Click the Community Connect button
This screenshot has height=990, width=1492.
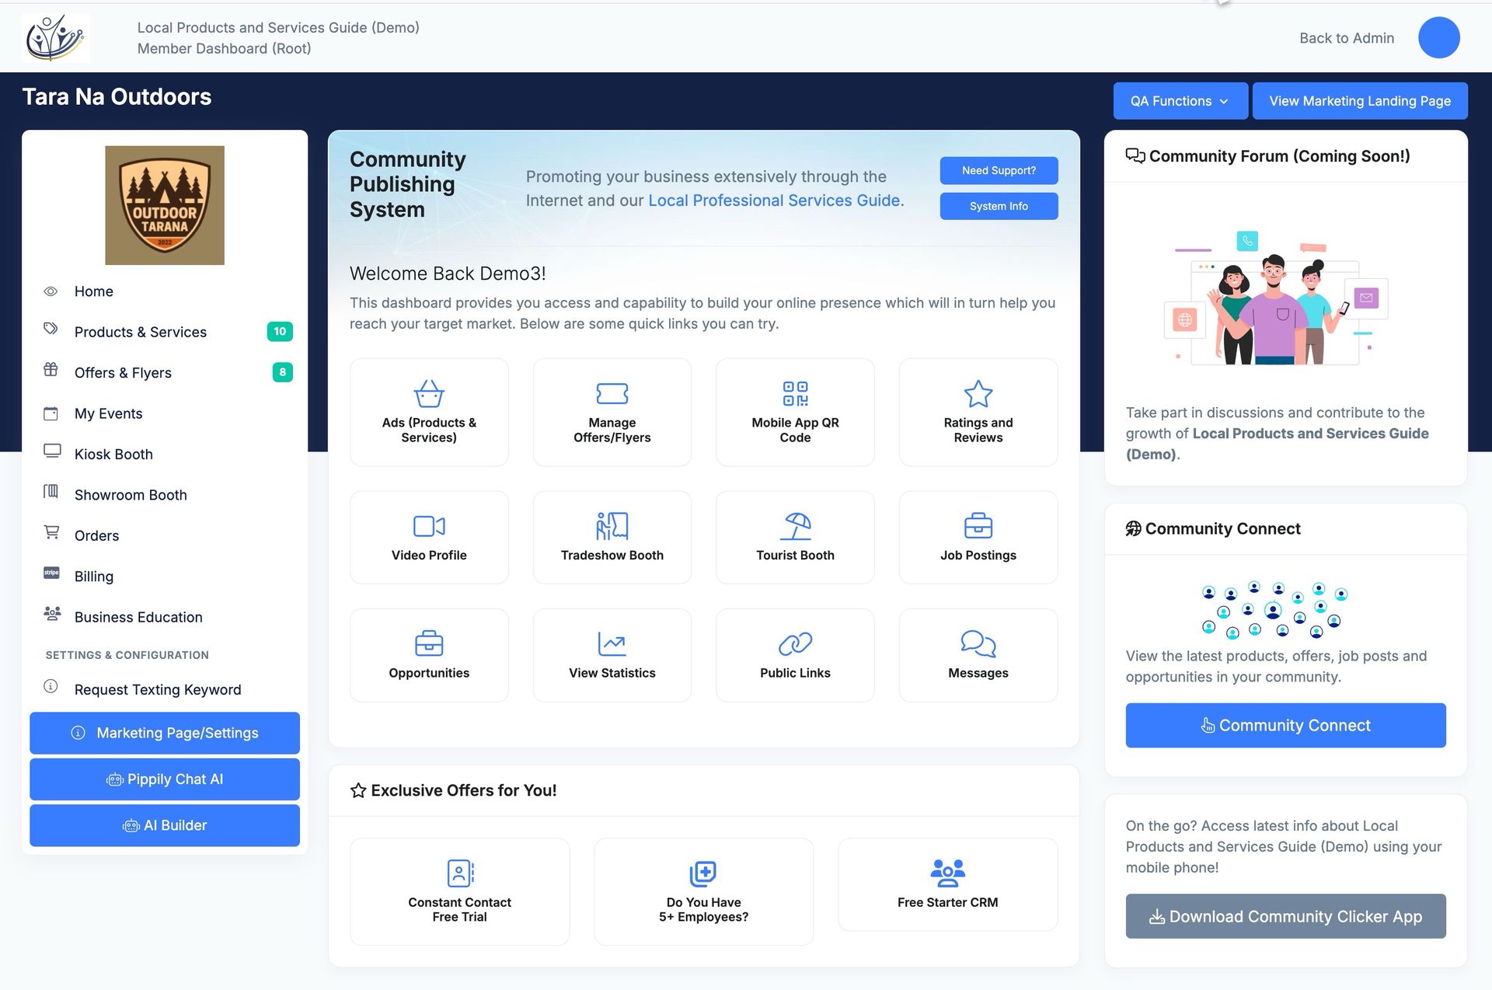point(1285,725)
